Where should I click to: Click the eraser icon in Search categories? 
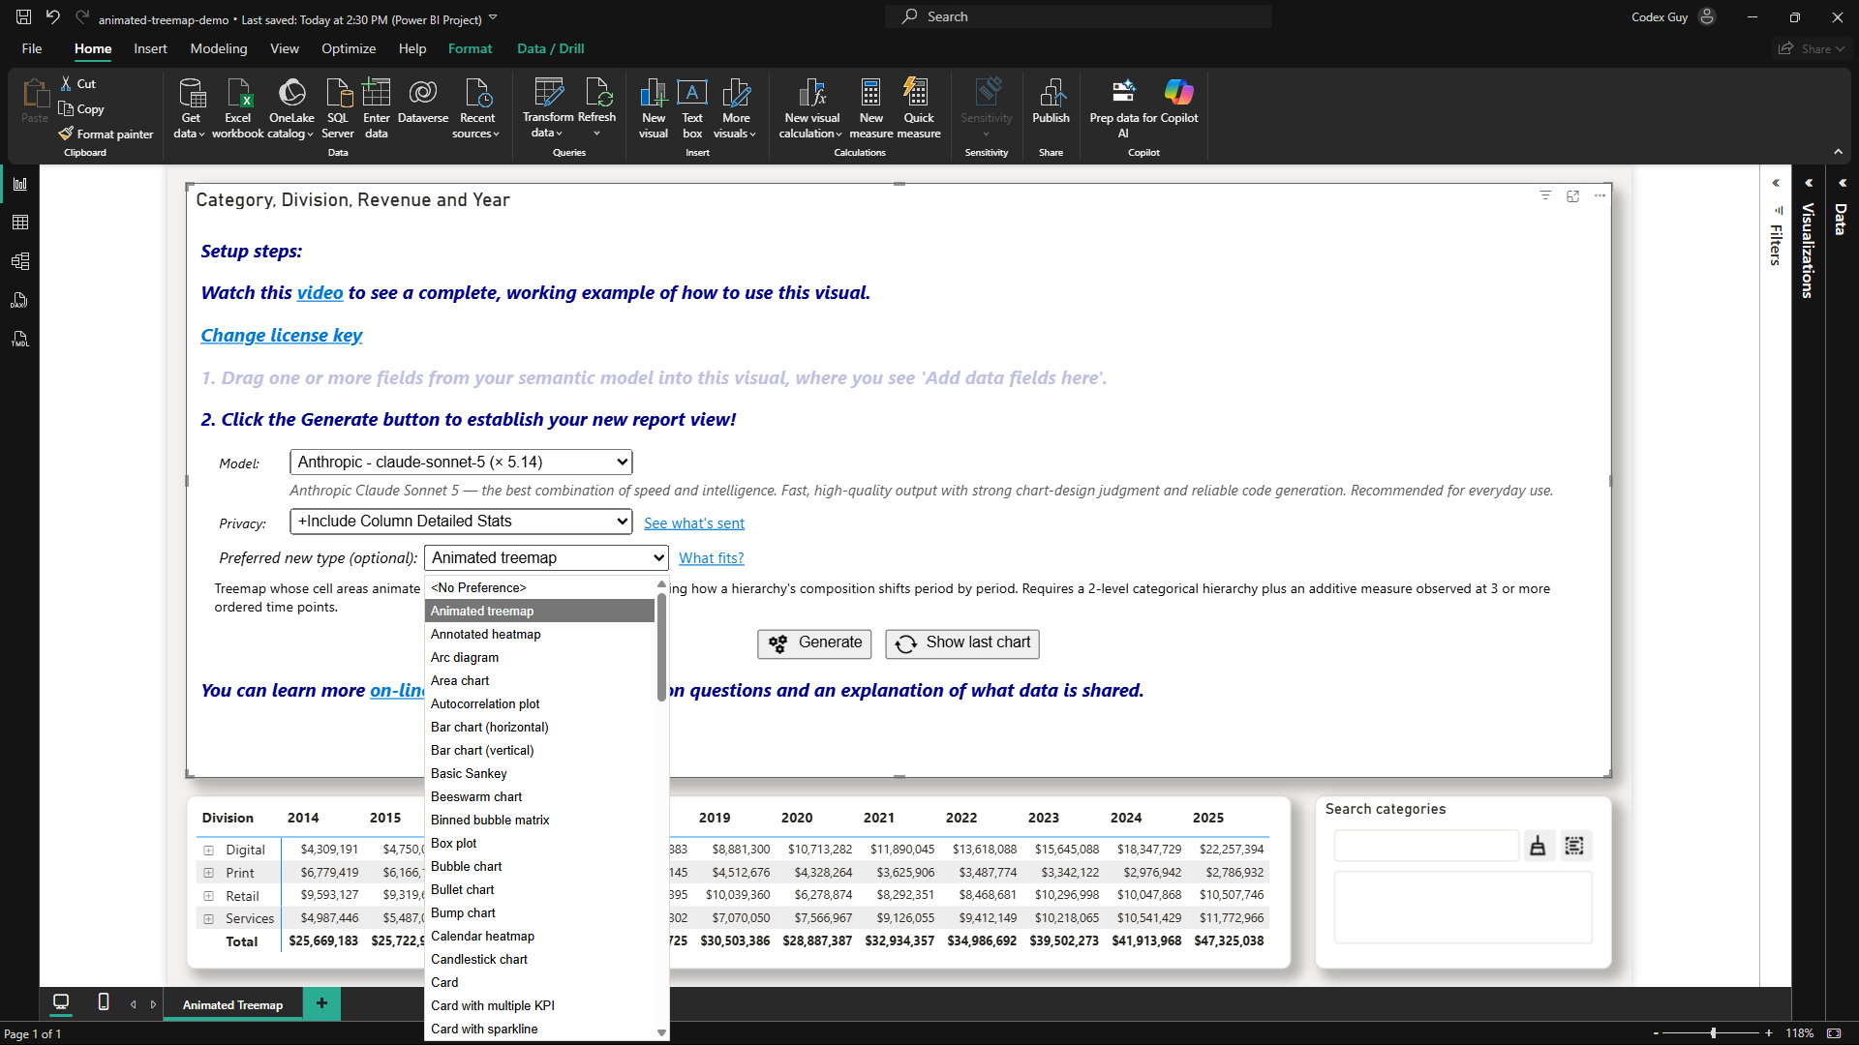click(x=1538, y=847)
